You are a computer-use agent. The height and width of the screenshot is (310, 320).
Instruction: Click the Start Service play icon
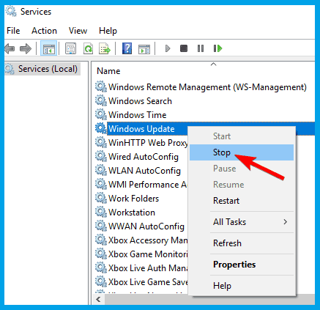click(168, 48)
